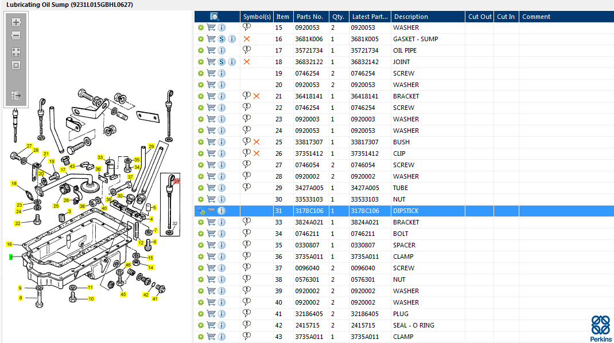614x343 pixels.
Task: Add item 22 SCREW to cart
Action: click(x=211, y=108)
